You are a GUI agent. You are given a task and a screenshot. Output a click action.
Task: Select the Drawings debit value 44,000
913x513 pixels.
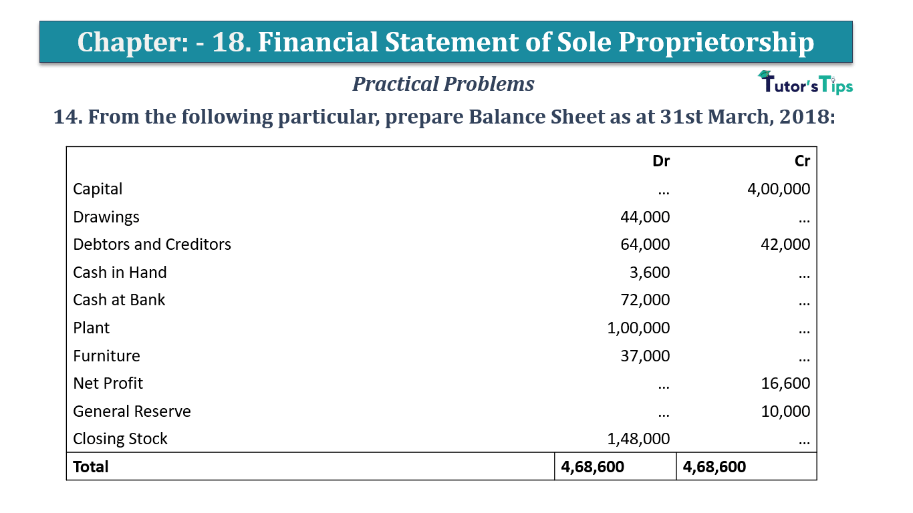[x=645, y=217]
